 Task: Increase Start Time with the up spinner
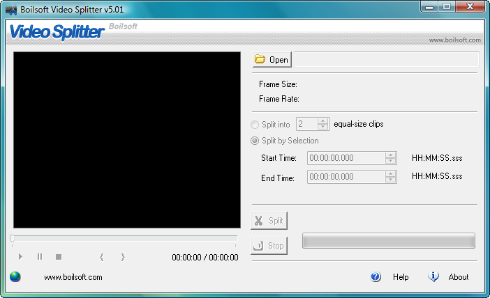[391, 155]
